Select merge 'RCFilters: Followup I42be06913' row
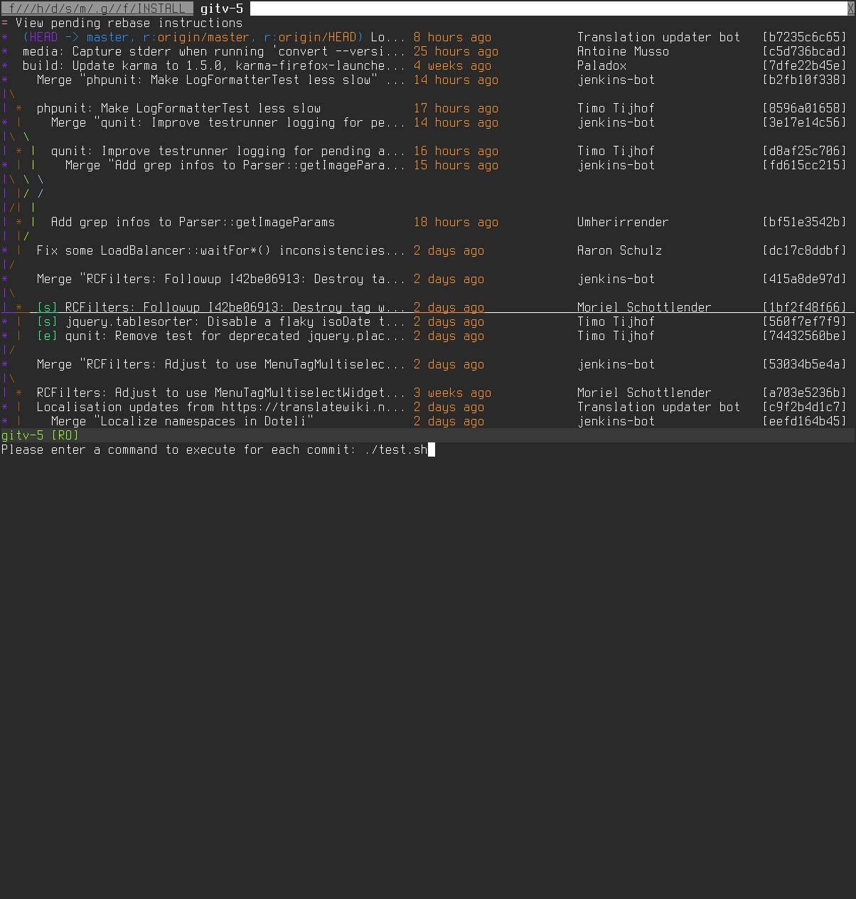Screen dimensions: 856x899 (428, 279)
